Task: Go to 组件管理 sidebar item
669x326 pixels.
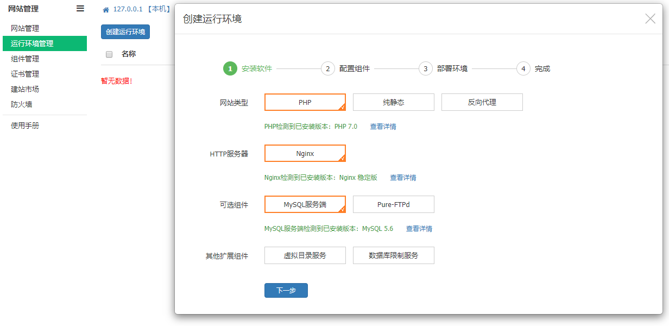Action: click(45, 59)
